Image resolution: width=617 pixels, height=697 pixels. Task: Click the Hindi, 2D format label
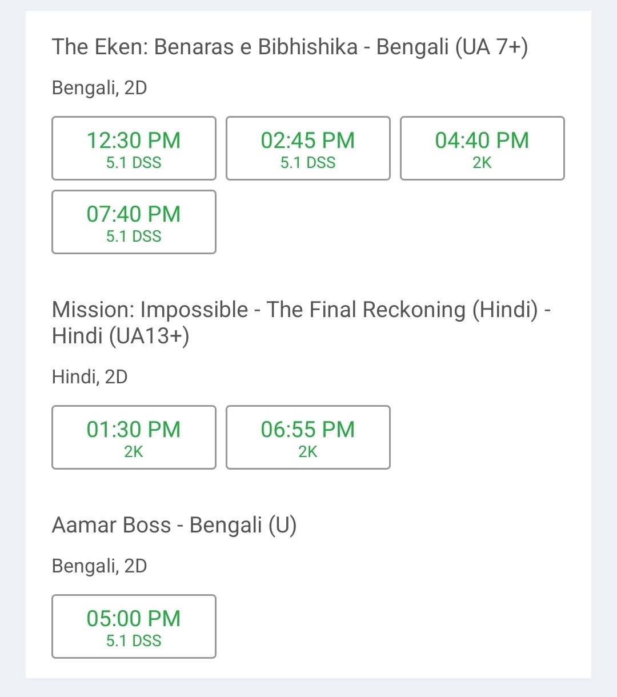click(x=90, y=377)
